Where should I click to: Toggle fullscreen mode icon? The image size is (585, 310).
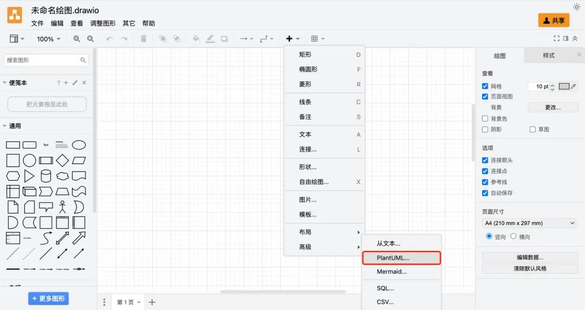click(x=556, y=38)
